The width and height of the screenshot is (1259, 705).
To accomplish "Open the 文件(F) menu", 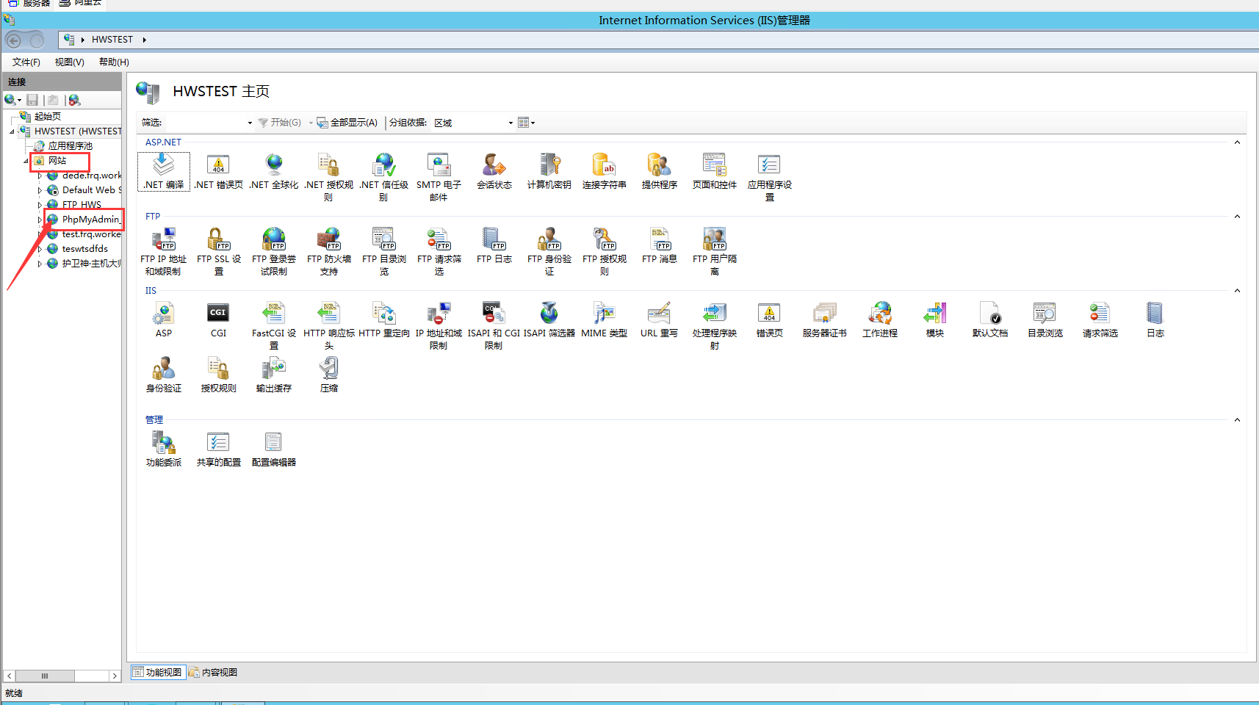I will pos(26,62).
